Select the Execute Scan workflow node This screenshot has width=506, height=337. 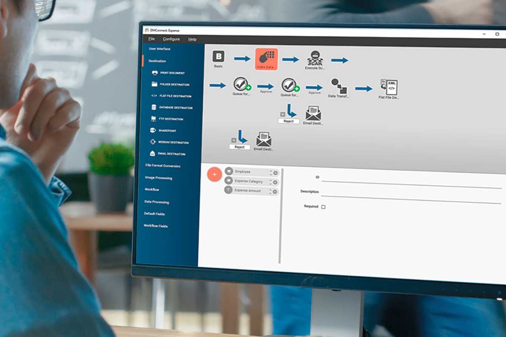click(x=314, y=58)
